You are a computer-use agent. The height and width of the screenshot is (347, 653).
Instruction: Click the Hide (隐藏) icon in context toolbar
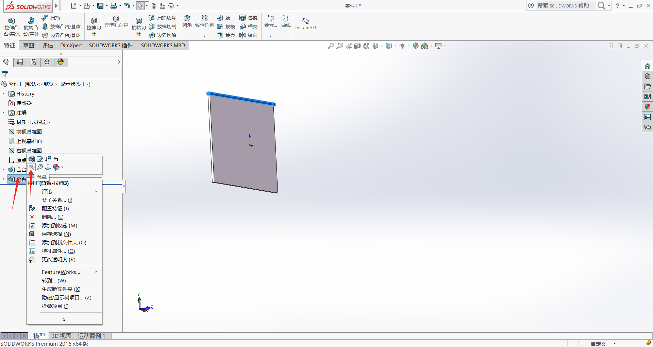(32, 167)
